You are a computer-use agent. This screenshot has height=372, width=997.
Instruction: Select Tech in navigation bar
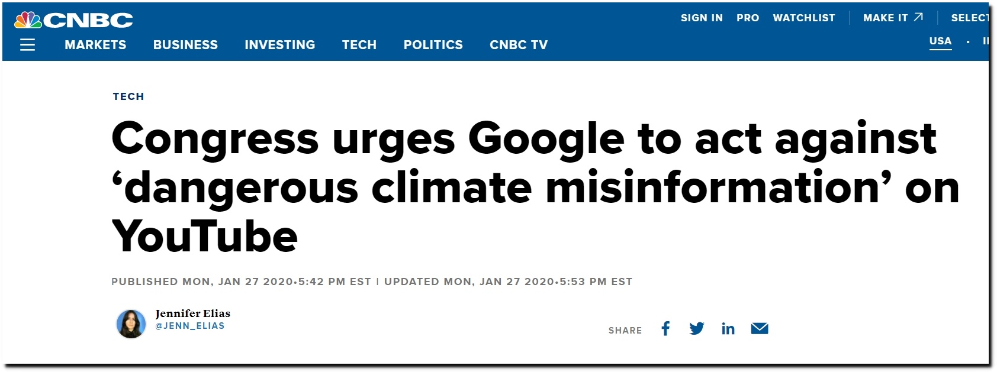pyautogui.click(x=359, y=45)
